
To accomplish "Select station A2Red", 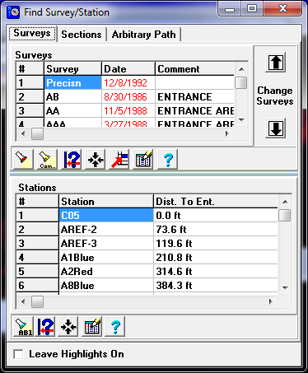I will [x=106, y=271].
